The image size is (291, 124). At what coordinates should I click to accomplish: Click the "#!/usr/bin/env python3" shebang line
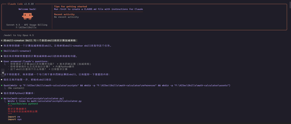click(x=23, y=104)
